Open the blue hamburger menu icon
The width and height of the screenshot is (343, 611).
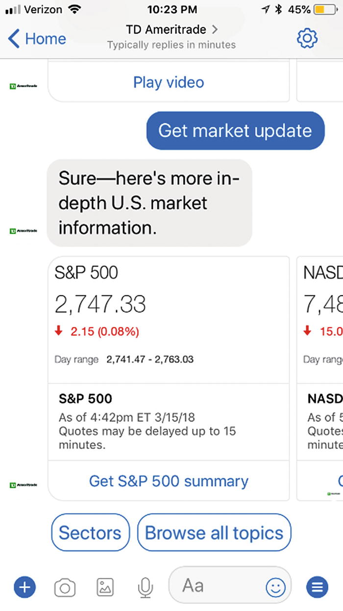pyautogui.click(x=317, y=586)
